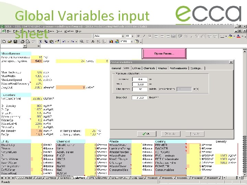Print the sheet using the printer icon
Image resolution: width=247 pixels, height=185 pixels.
point(22,41)
